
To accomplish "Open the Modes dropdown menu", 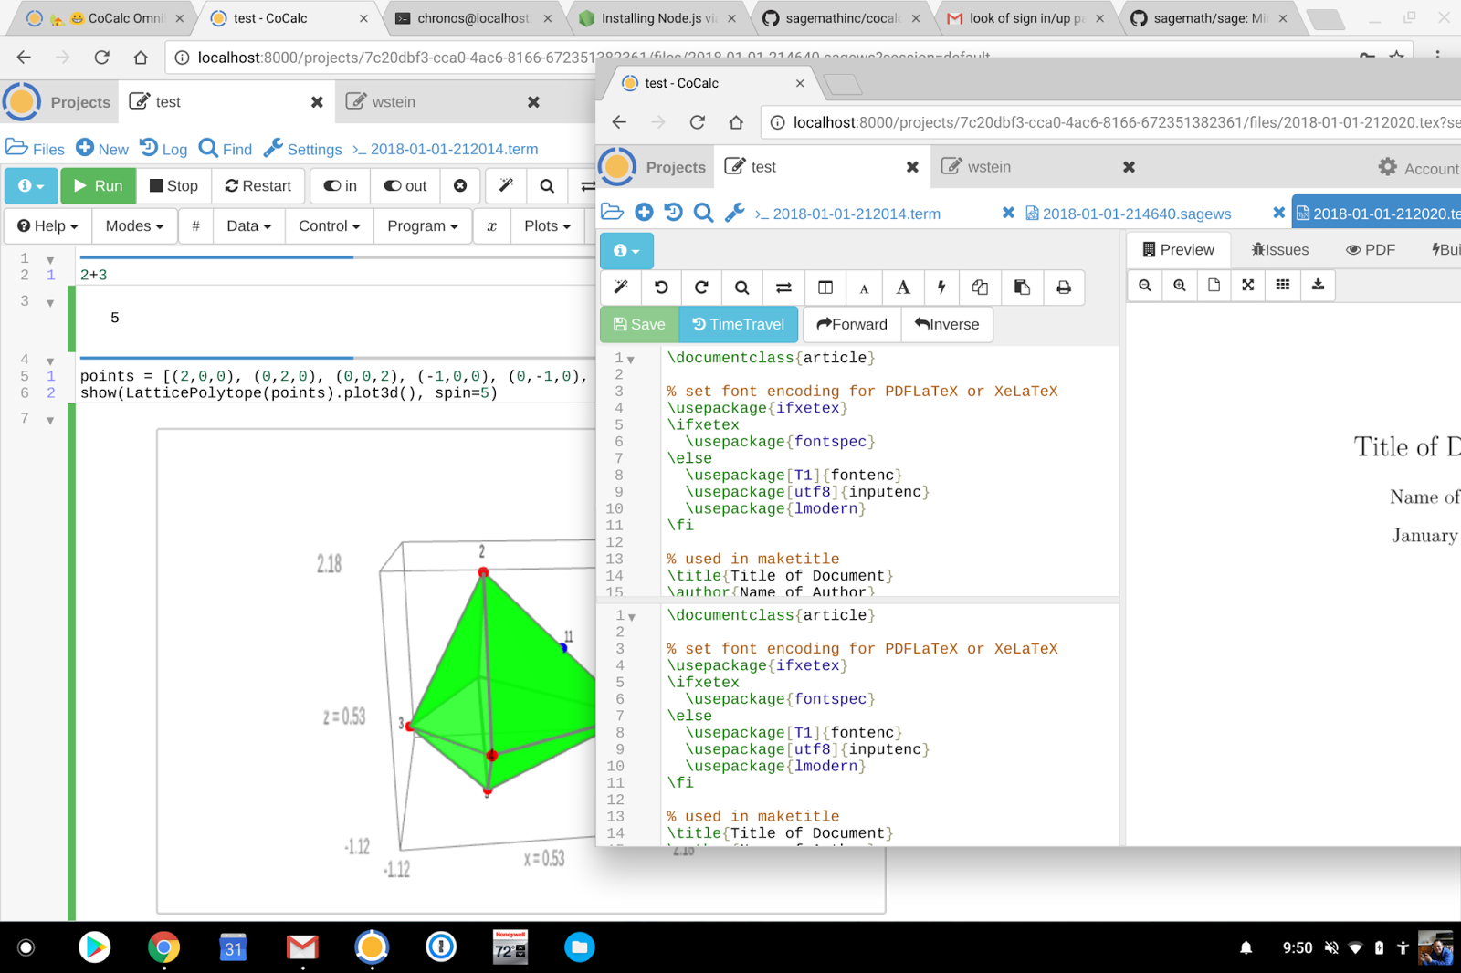I will 133,225.
